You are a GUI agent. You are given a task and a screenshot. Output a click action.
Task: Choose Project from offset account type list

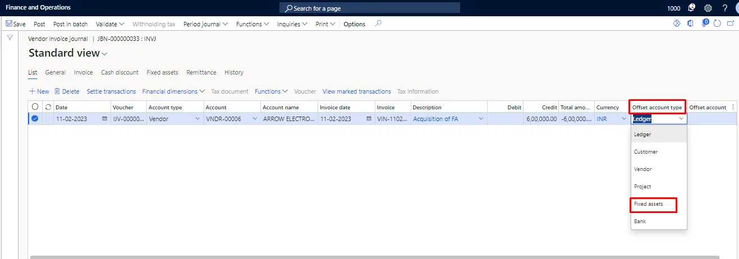click(x=659, y=187)
